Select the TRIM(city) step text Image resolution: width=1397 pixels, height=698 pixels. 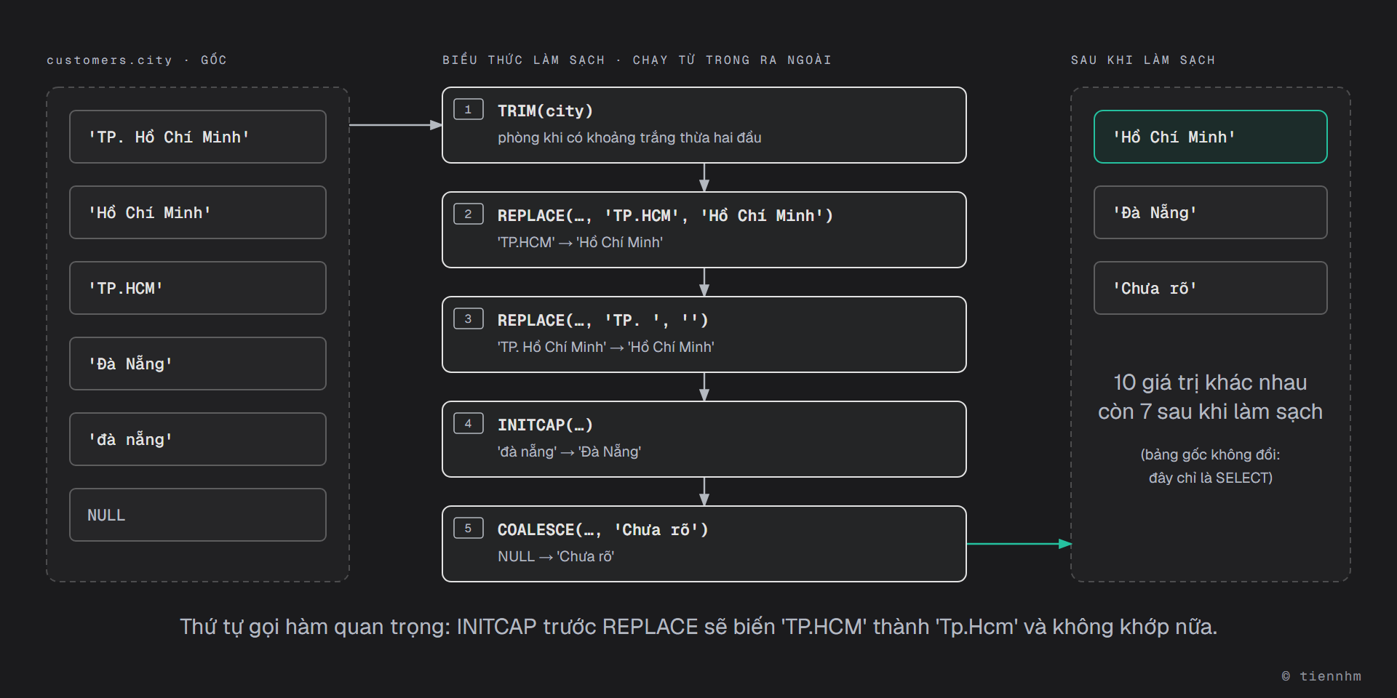(x=545, y=111)
